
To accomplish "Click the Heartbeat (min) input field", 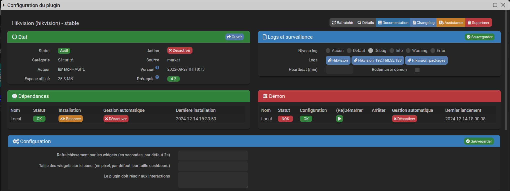I will click(339, 70).
